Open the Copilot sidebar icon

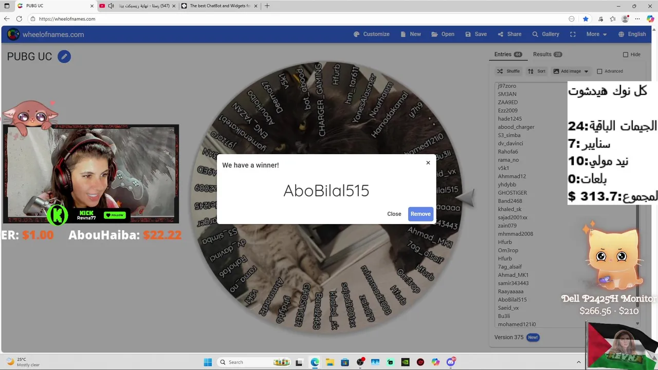pos(650,19)
